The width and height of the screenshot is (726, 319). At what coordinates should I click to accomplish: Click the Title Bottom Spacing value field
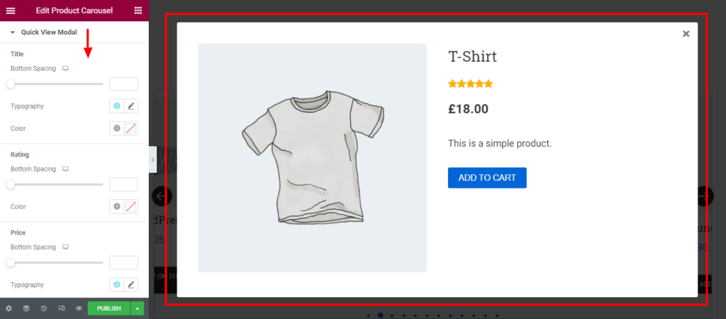[123, 84]
